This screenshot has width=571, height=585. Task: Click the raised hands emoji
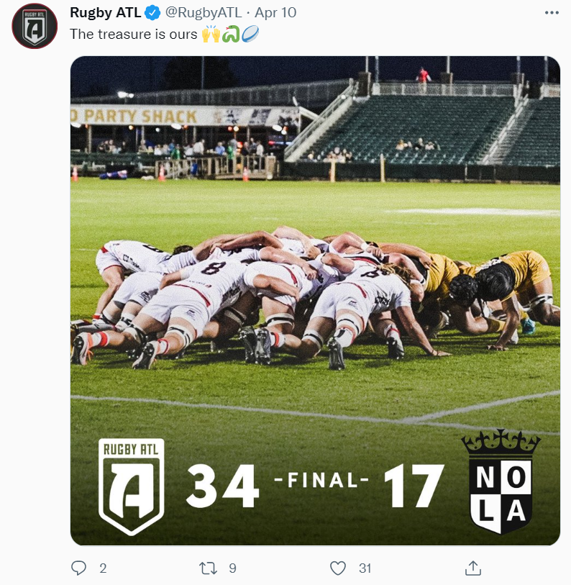click(x=211, y=34)
